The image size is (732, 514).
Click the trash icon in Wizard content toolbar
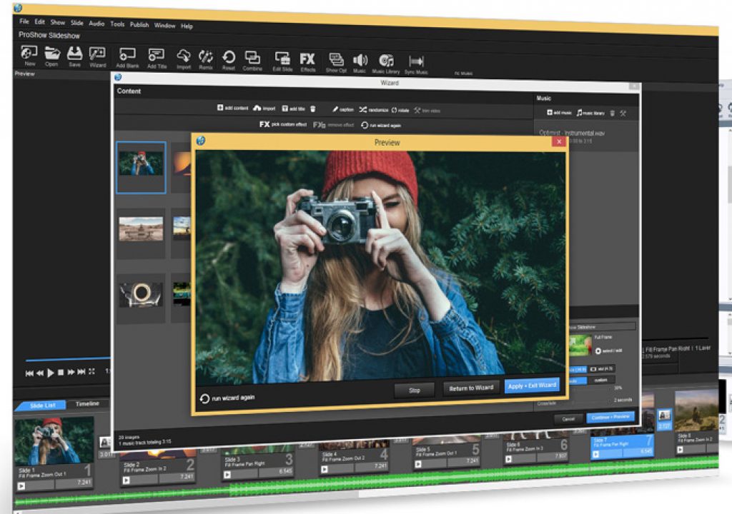[x=313, y=109]
